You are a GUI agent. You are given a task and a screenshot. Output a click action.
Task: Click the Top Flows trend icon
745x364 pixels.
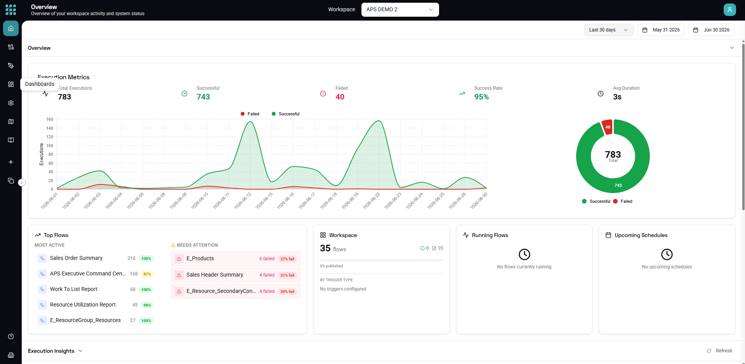[38, 235]
